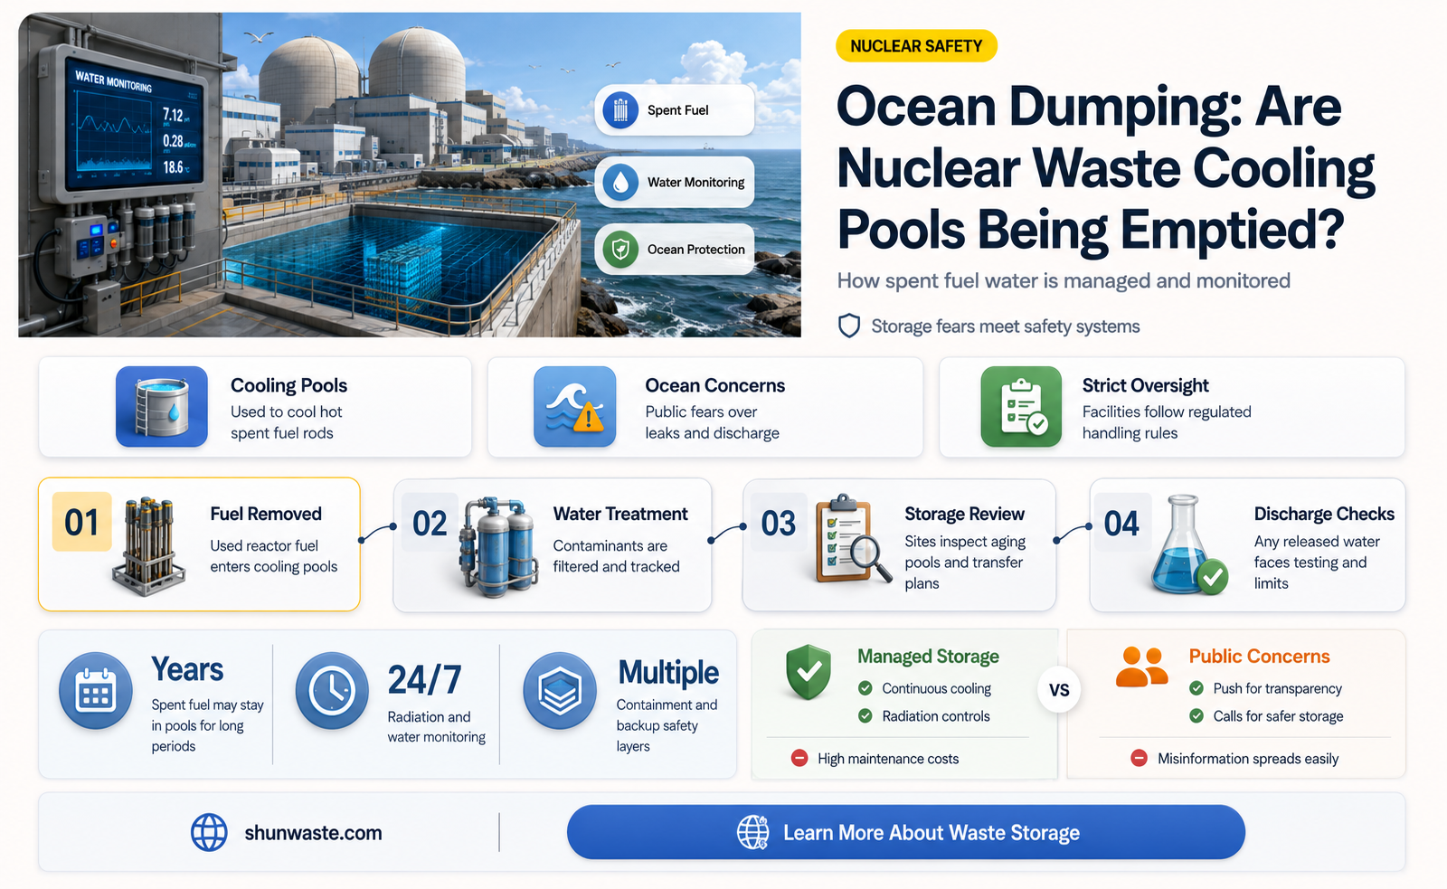Click the Public Concerns people icon

[x=1141, y=667]
